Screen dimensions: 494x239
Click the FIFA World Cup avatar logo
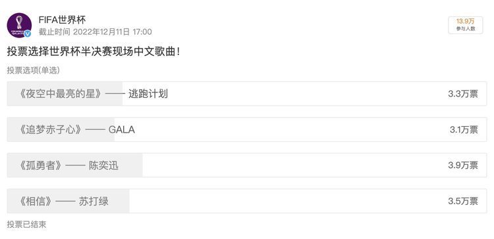[19, 25]
